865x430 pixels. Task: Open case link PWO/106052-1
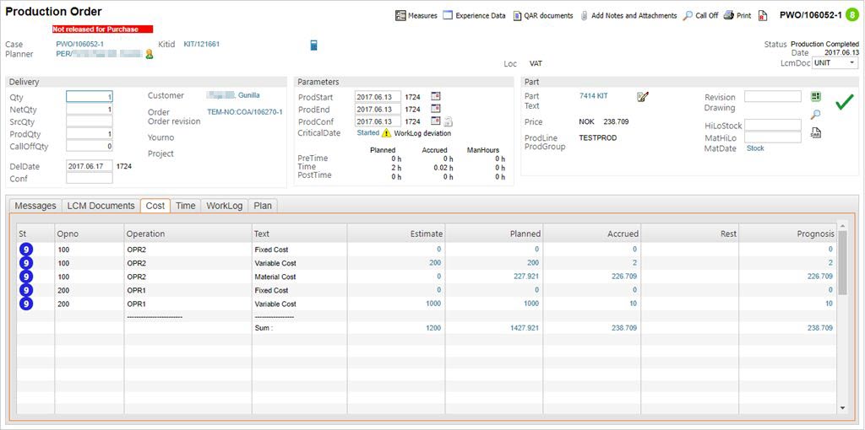point(79,44)
